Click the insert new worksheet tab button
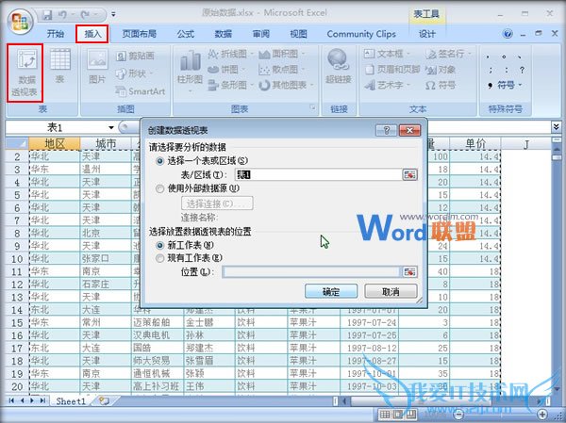The height and width of the screenshot is (423, 566). pos(104,401)
